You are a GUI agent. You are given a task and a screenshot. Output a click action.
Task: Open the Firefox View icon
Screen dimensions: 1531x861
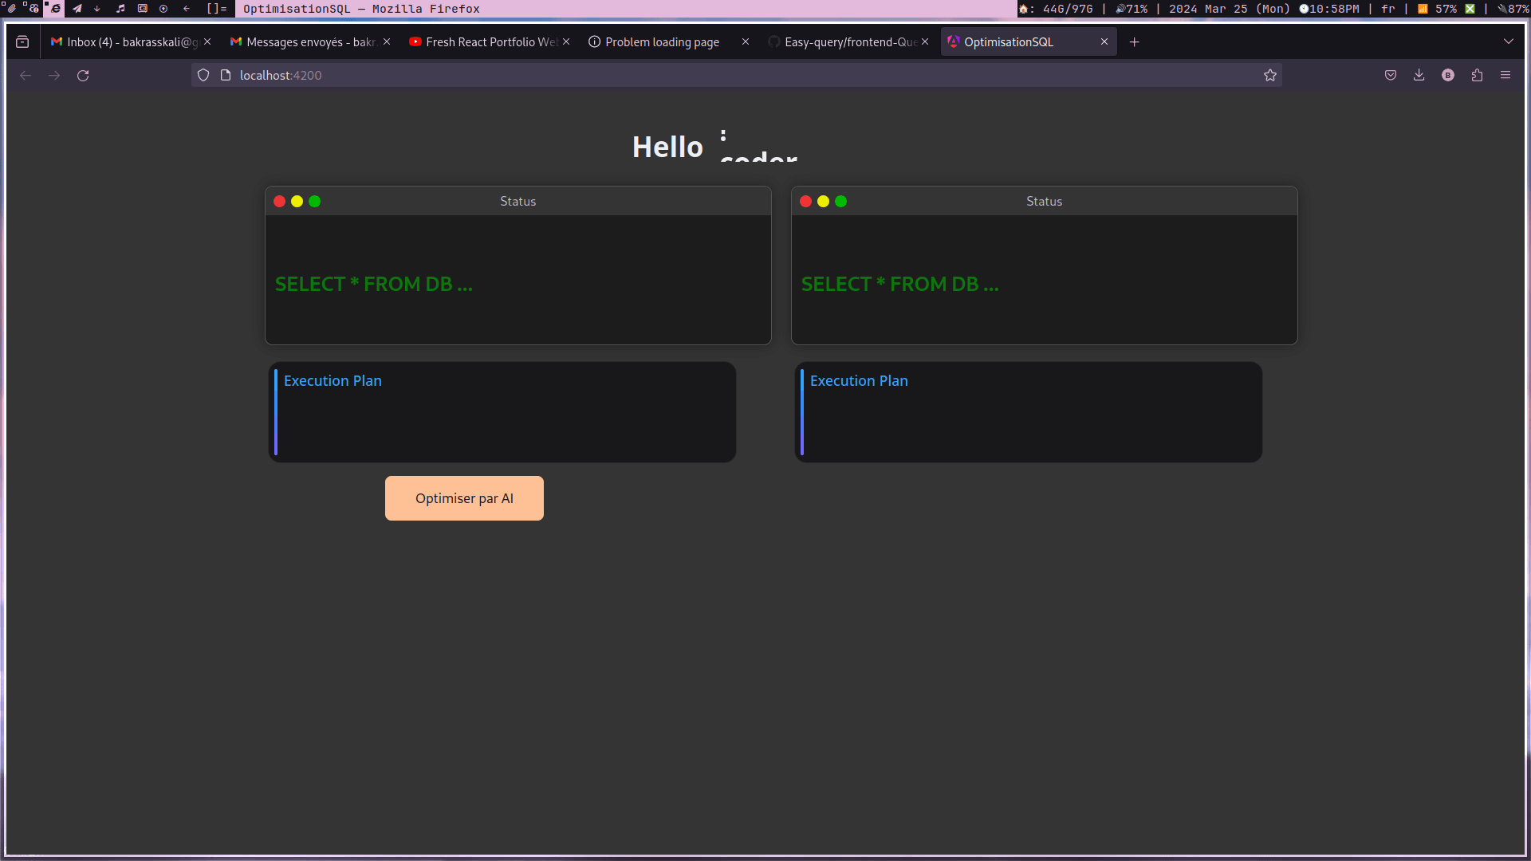point(22,41)
